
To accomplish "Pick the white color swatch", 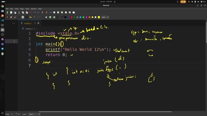I will tap(96, 17).
